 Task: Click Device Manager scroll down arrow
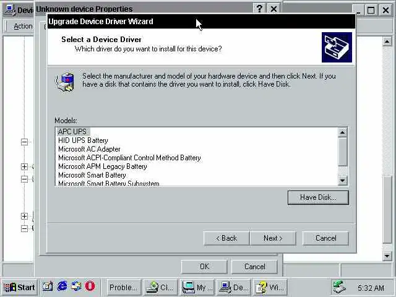pyautogui.click(x=387, y=256)
